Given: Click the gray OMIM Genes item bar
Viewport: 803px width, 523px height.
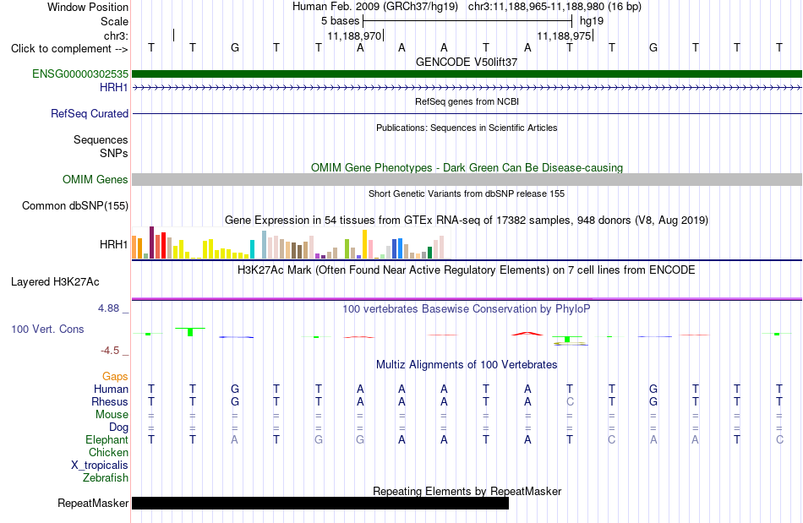Looking at the screenshot, I should pyautogui.click(x=467, y=179).
